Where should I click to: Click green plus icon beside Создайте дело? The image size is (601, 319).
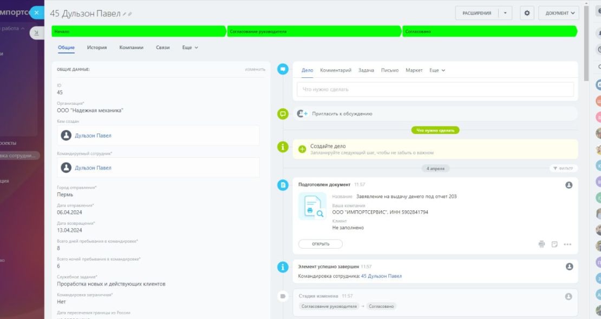pyautogui.click(x=302, y=149)
